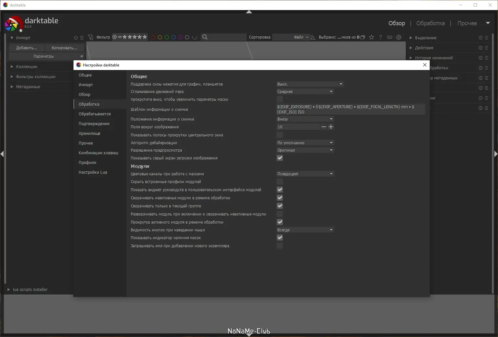This screenshot has width=498, height=337.
Task: Uncheck collapse inactive modules in processing mode
Action: click(x=280, y=198)
